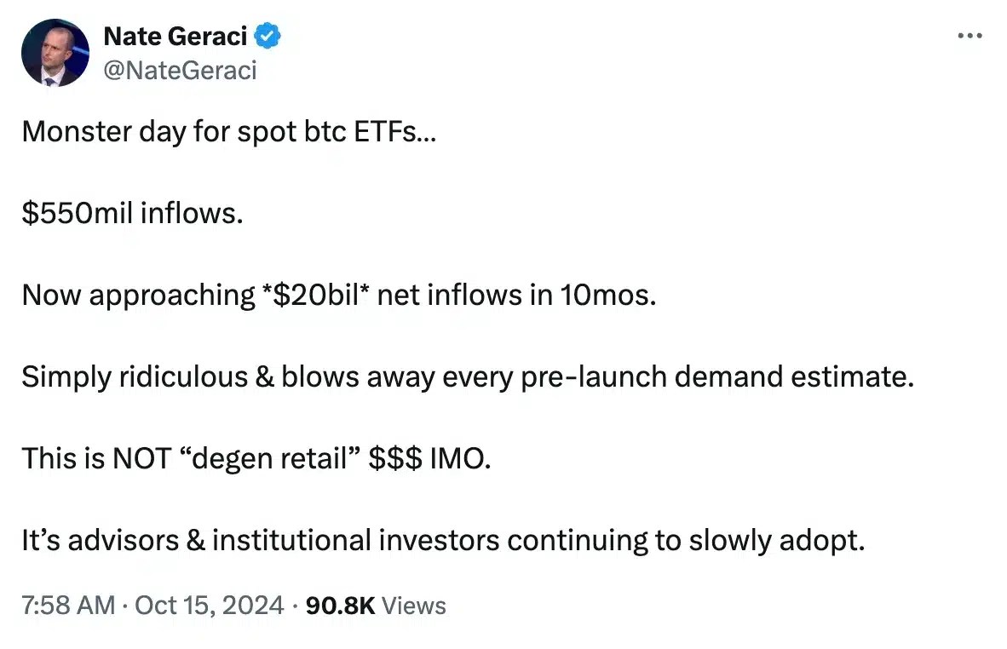The height and width of the screenshot is (649, 1007).
Task: Open the @NateGeraci handle link
Action: [180, 70]
